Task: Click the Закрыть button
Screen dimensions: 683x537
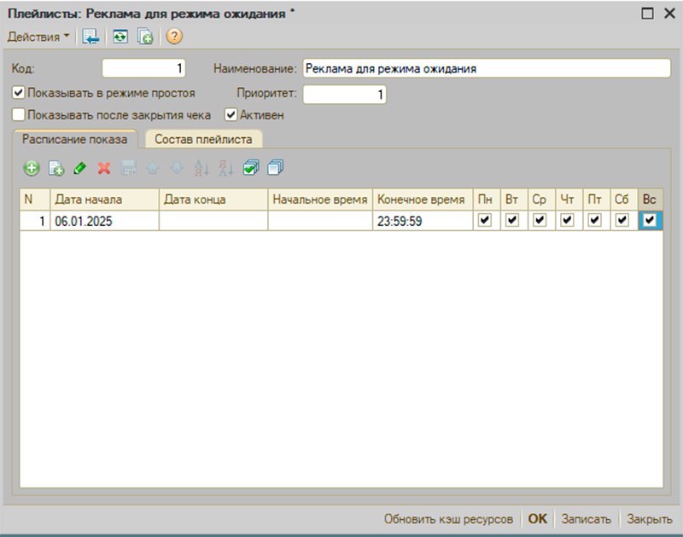Action: point(649,519)
